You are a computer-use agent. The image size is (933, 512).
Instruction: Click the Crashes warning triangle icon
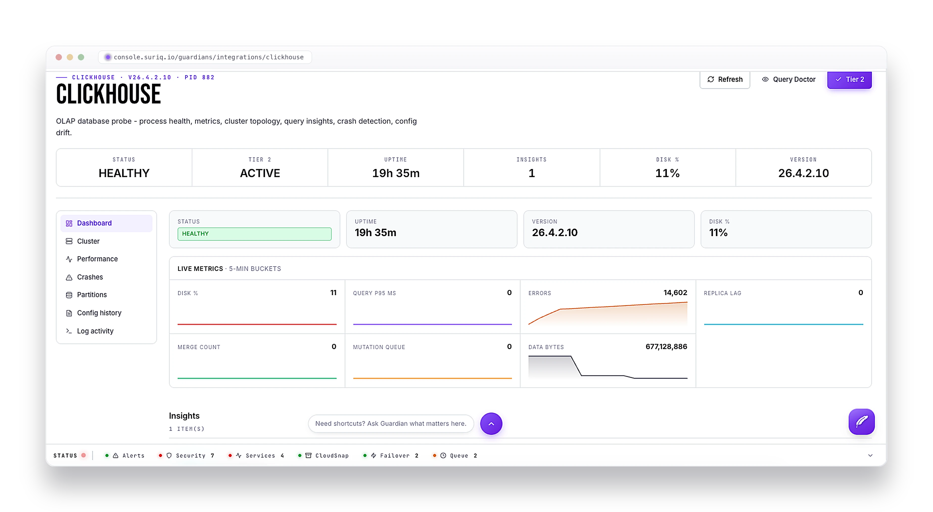69,277
